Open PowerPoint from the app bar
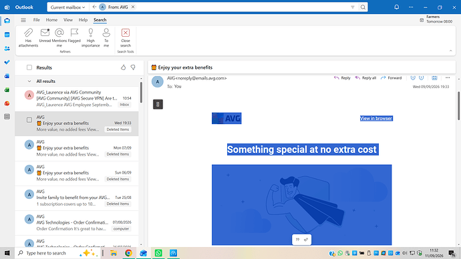The height and width of the screenshot is (259, 461). [7, 103]
